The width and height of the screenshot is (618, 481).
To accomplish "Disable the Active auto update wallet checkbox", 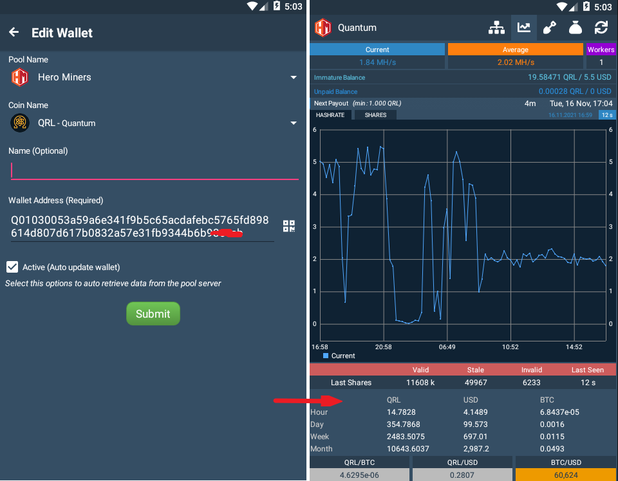I will pos(12,267).
